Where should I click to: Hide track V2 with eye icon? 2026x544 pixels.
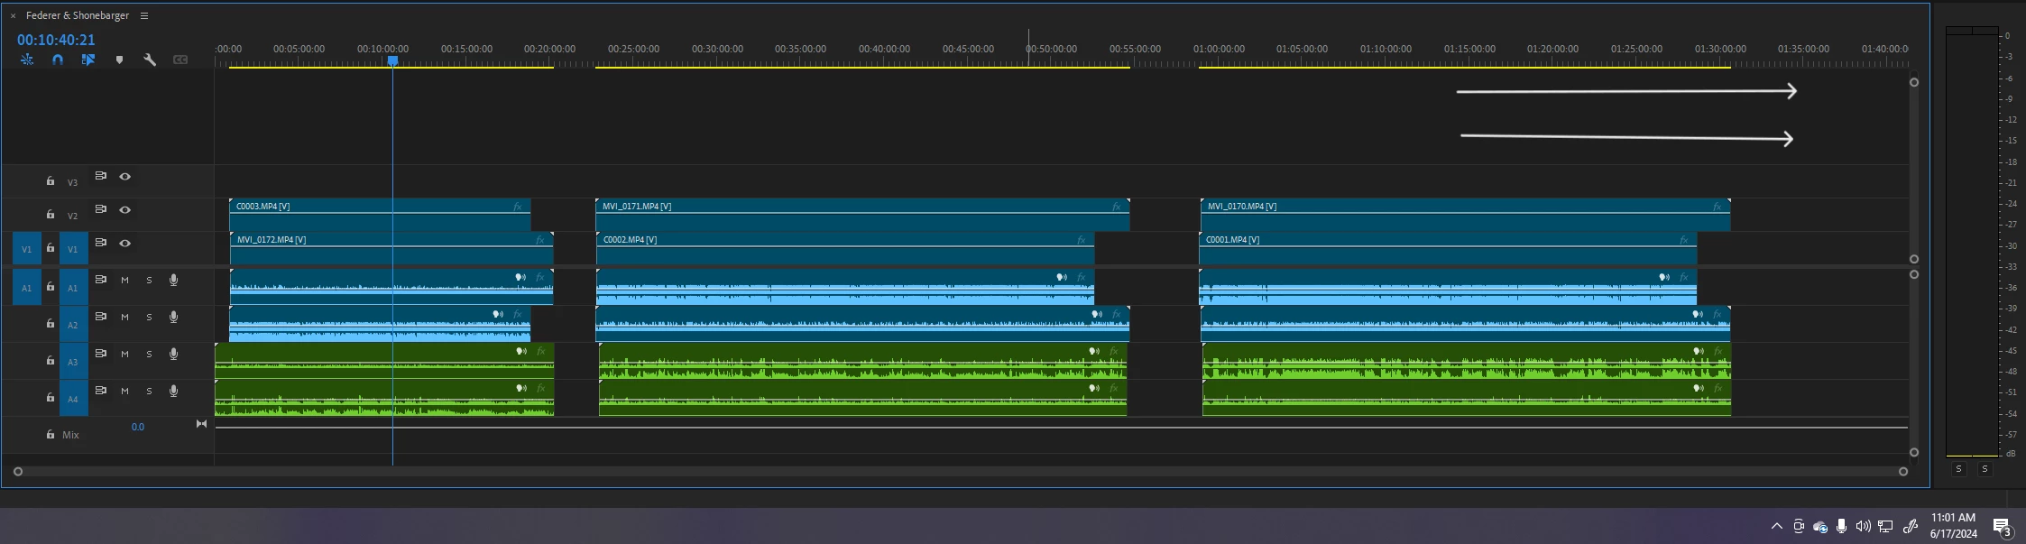[x=125, y=210]
